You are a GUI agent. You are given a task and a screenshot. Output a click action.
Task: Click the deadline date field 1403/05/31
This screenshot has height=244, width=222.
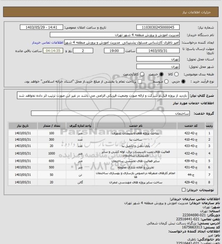click(158, 51)
